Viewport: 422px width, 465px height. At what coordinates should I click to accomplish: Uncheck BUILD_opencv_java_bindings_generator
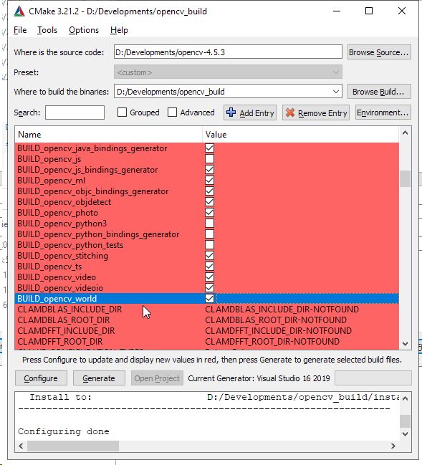click(x=209, y=148)
